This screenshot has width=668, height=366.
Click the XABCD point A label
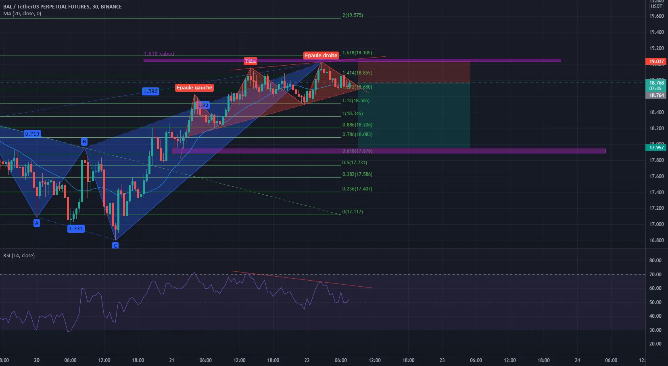point(37,223)
